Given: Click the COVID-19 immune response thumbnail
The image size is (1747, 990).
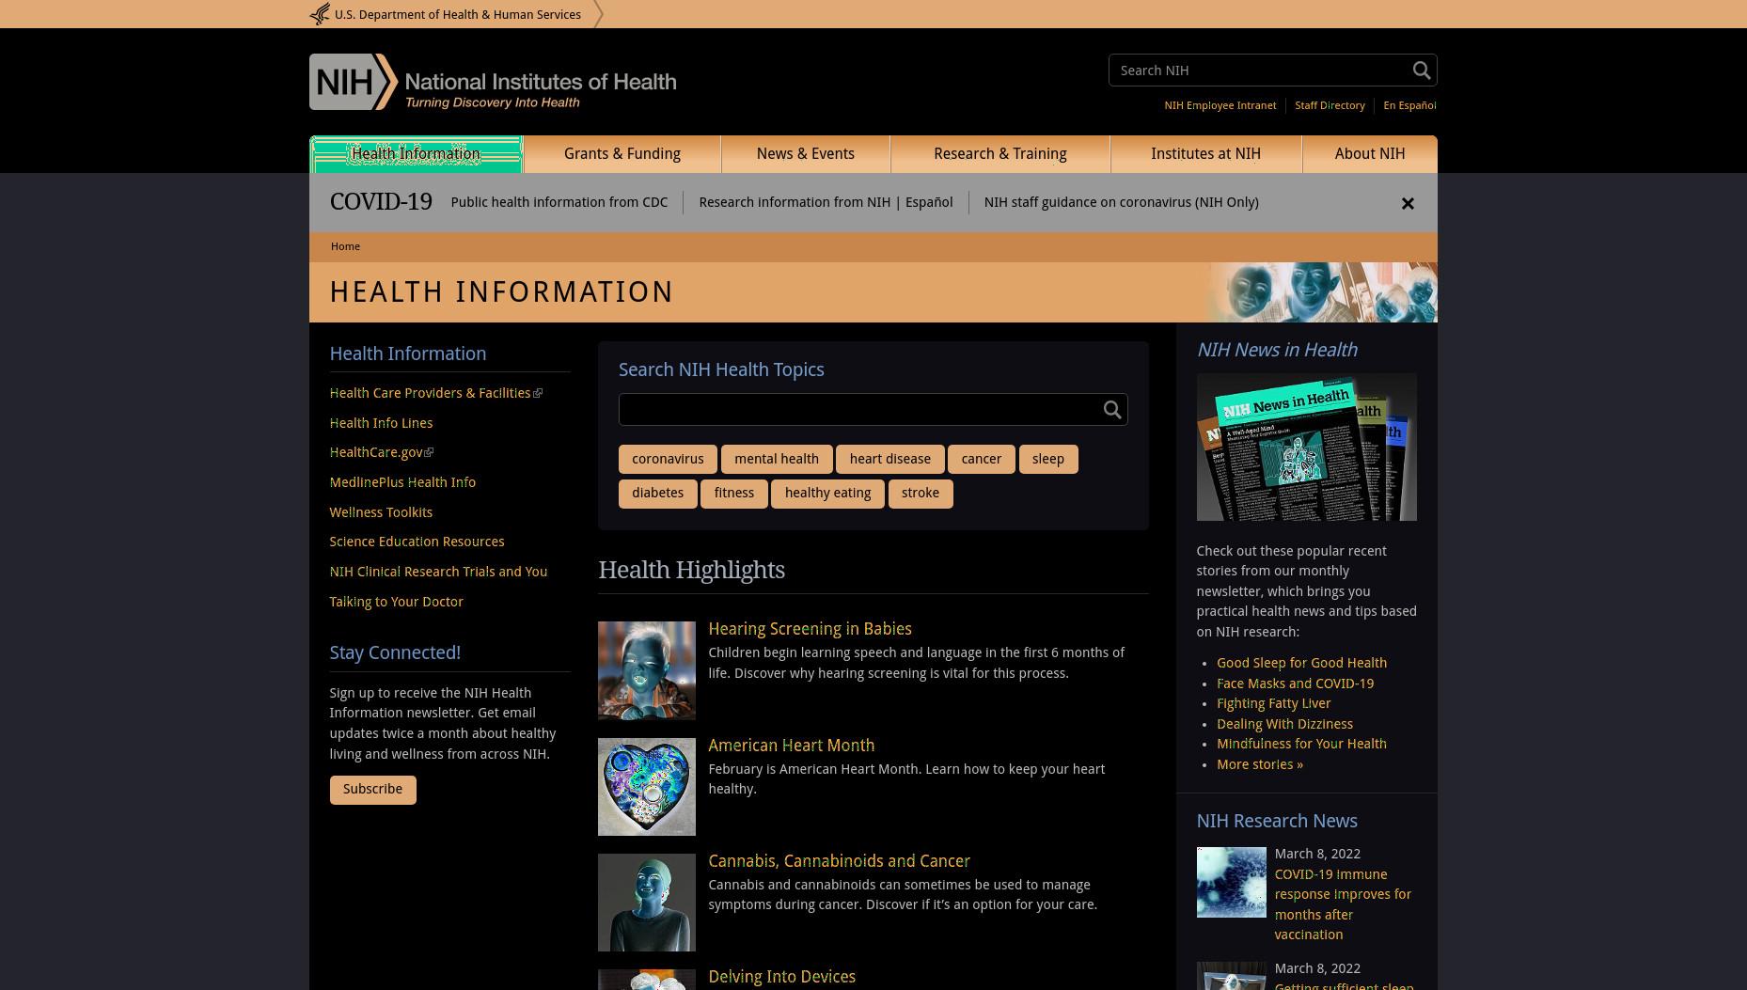Looking at the screenshot, I should coord(1232,883).
